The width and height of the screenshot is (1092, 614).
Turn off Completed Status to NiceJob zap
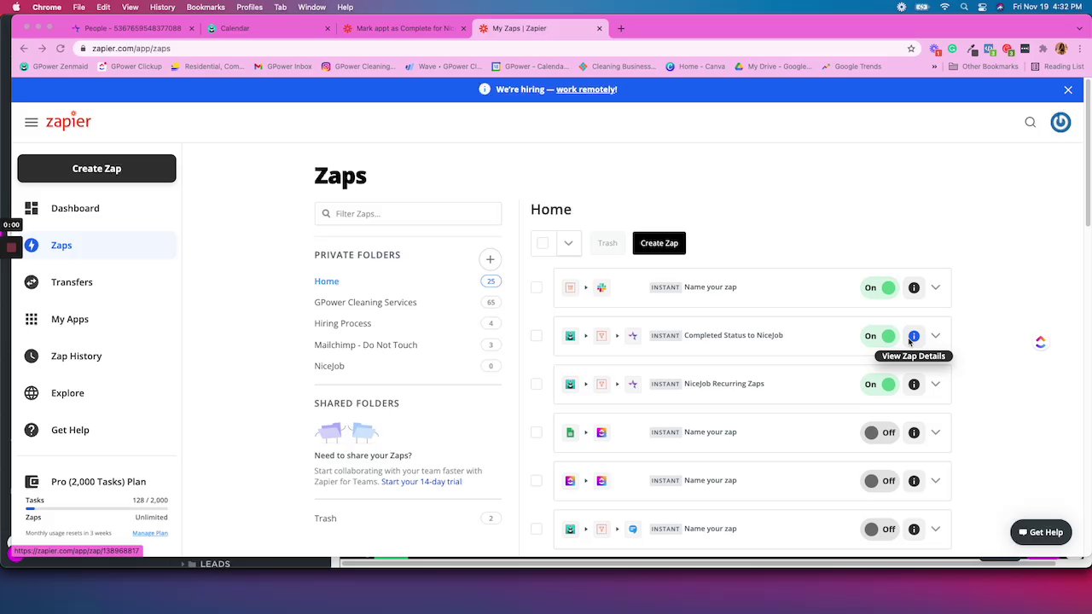click(x=879, y=336)
